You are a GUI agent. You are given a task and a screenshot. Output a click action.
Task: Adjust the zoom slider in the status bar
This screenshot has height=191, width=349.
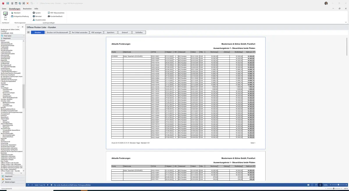click(338, 185)
